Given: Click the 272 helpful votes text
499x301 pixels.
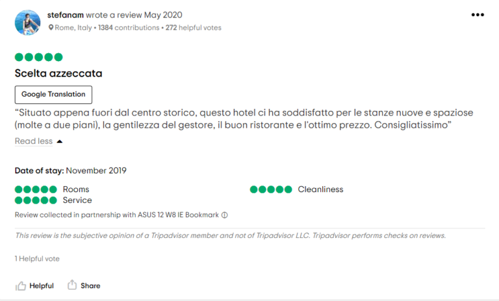Looking at the screenshot, I should click(x=194, y=28).
